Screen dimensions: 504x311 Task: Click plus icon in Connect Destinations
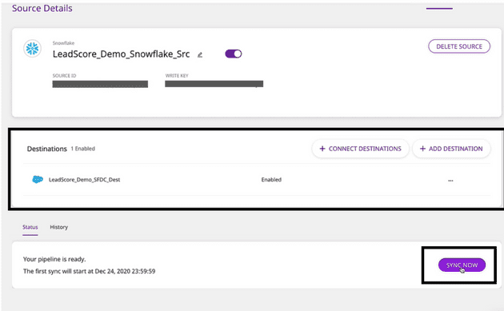coord(322,149)
